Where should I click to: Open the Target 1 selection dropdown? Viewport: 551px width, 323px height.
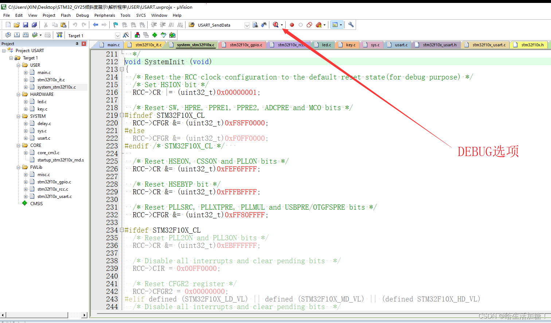click(117, 35)
